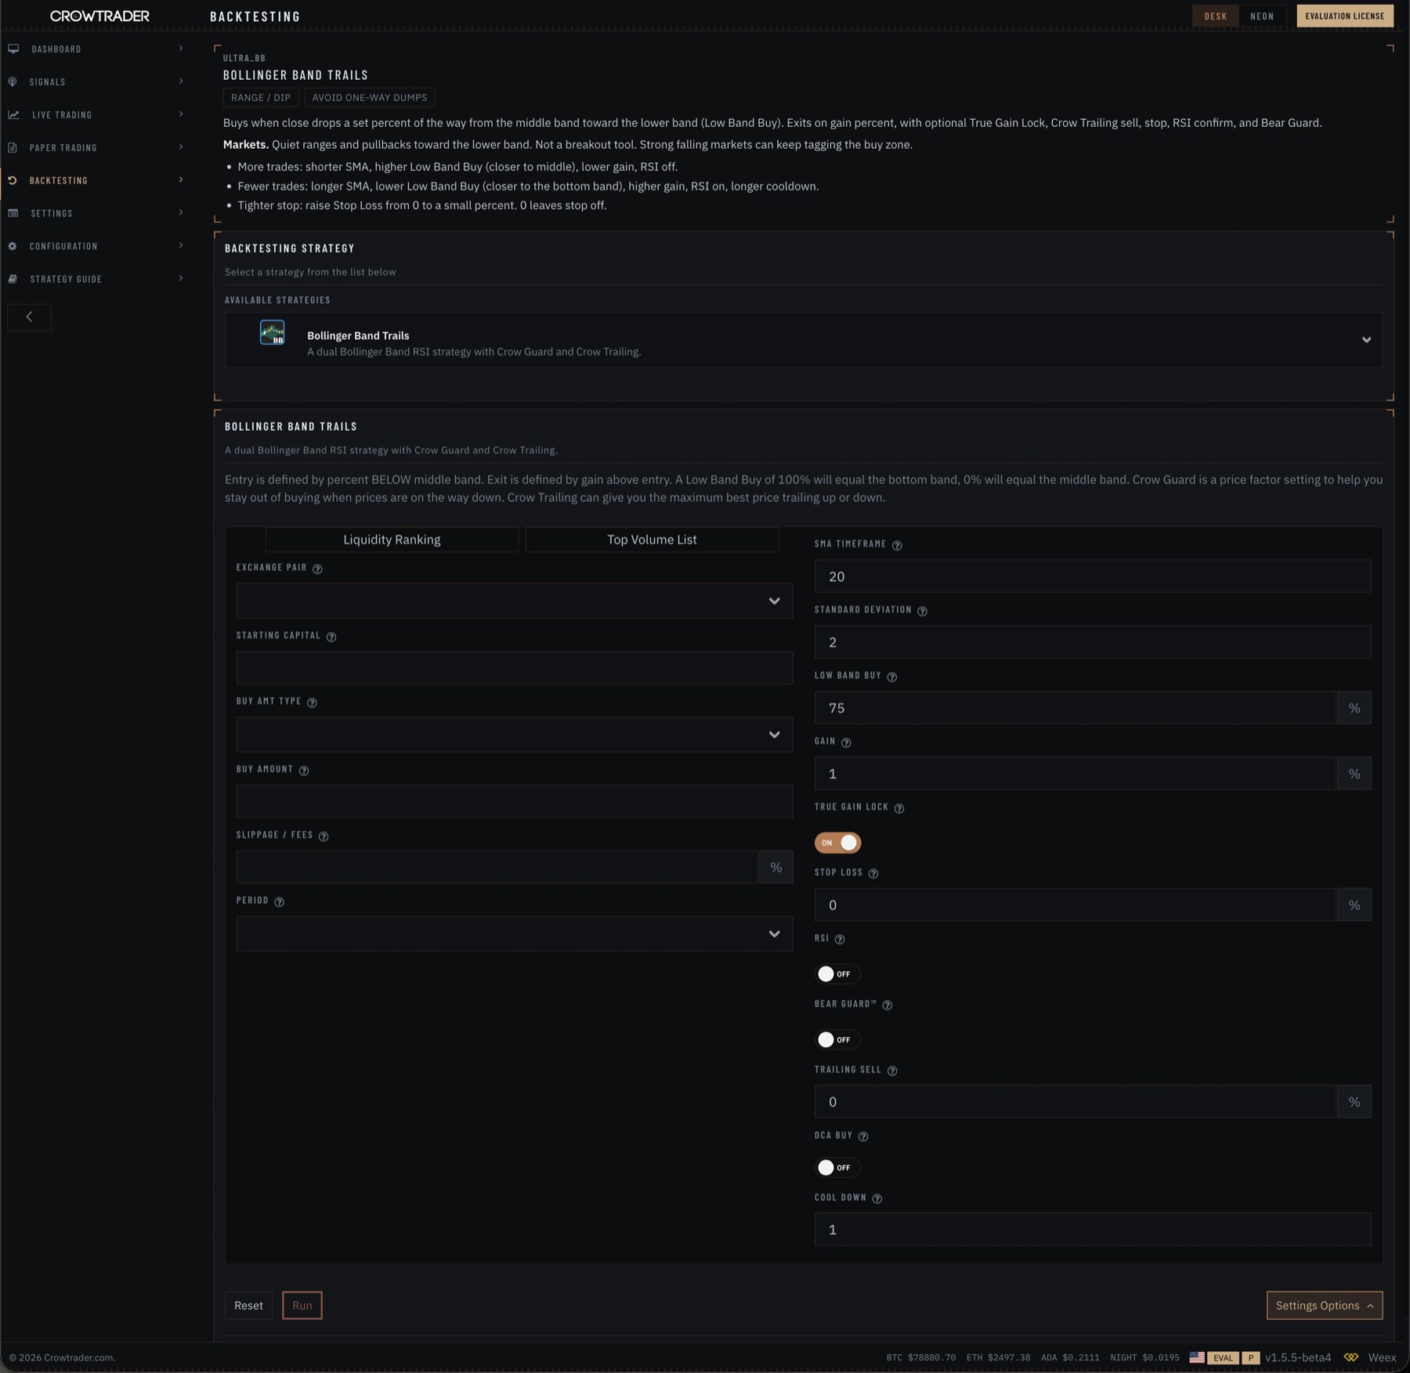1410x1373 pixels.
Task: Click the Slippage / Fees input field
Action: coord(497,867)
